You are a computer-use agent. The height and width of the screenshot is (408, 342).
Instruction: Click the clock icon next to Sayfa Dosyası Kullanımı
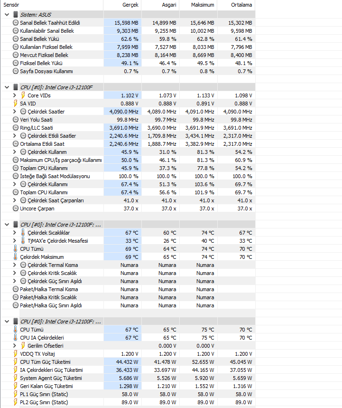click(x=16, y=71)
